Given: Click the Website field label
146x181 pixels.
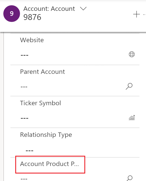Looking at the screenshot, I should 32,40.
